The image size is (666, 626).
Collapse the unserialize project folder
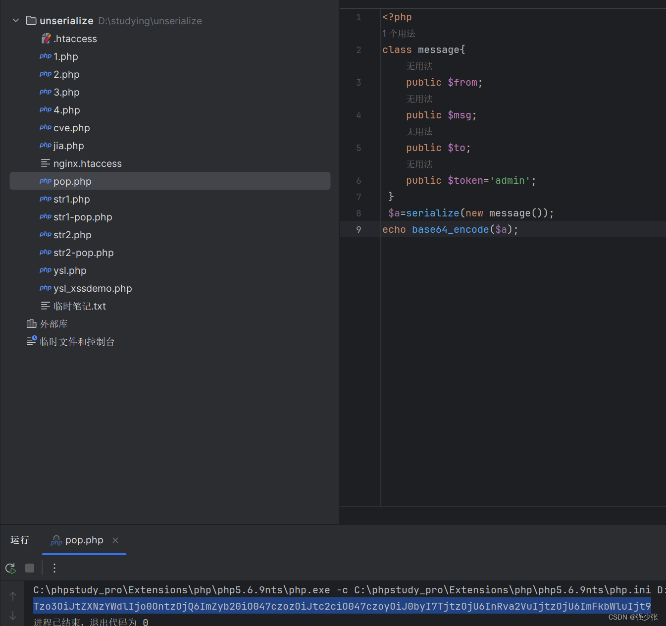coord(15,21)
